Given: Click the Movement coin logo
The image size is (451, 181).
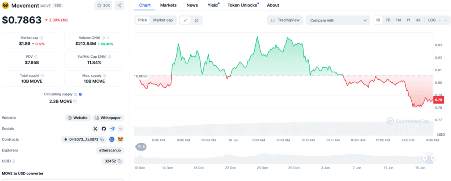Looking at the screenshot, I should click(5, 5).
